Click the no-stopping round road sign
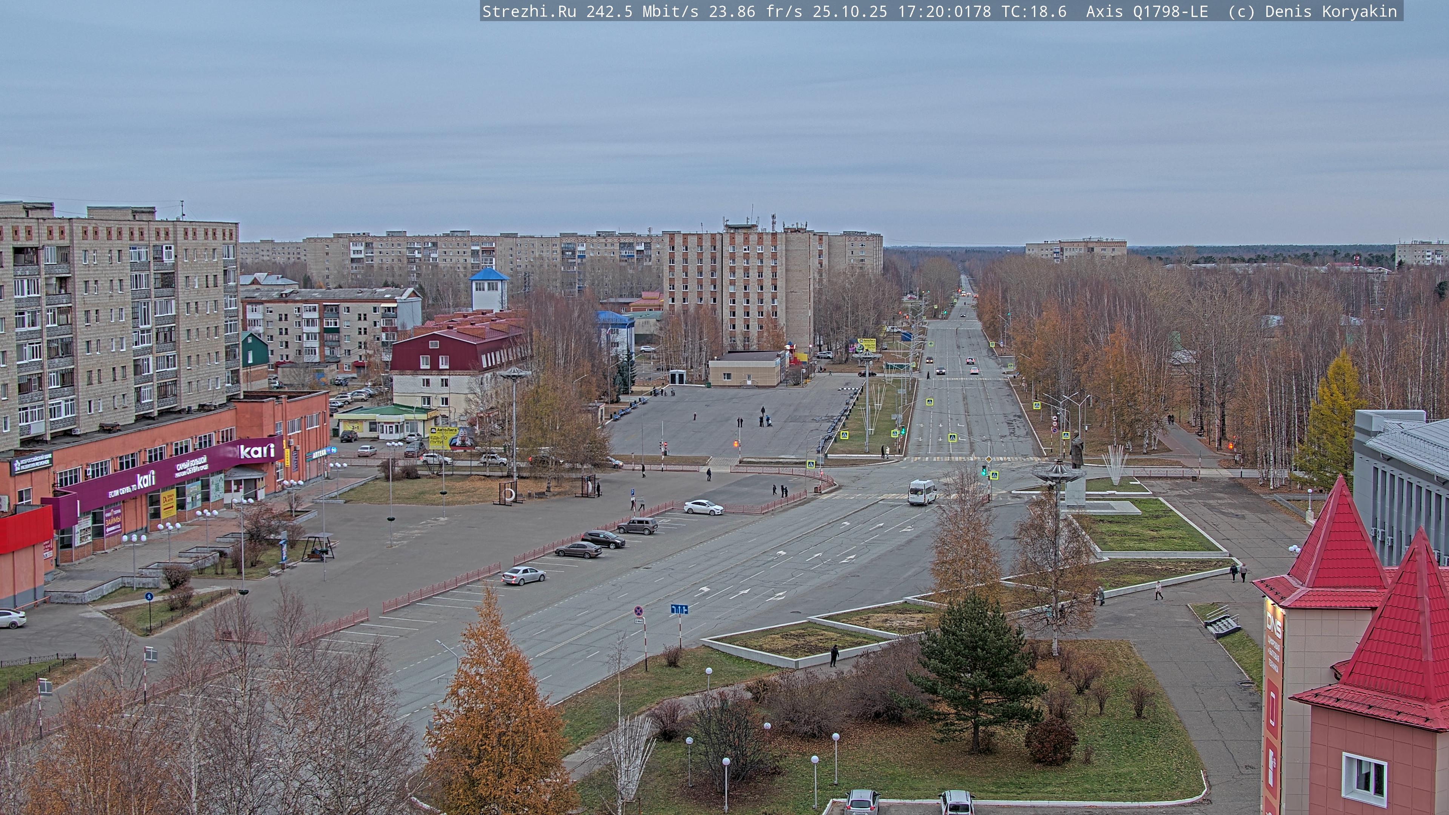The height and width of the screenshot is (815, 1449). [638, 611]
